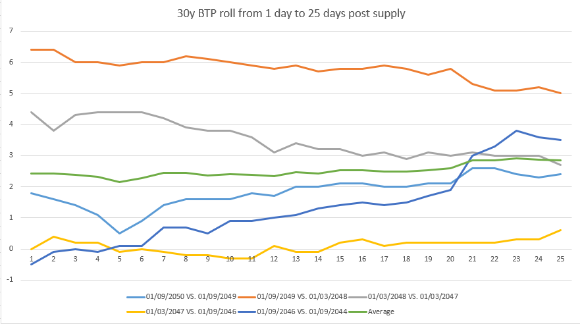
Task: Click the light blue line's dip at day 5
Action: point(119,233)
